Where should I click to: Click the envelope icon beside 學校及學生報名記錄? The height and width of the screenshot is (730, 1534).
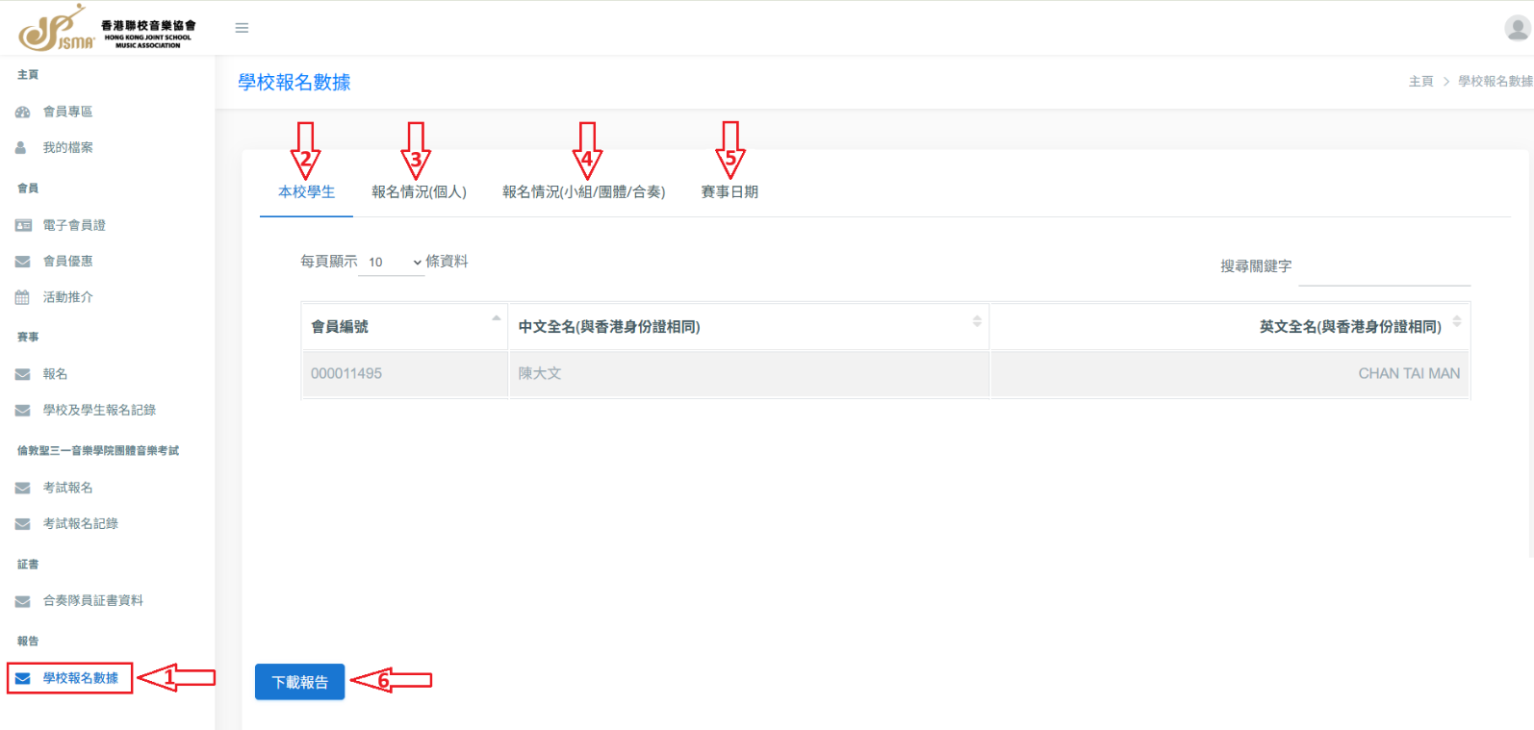(22, 411)
